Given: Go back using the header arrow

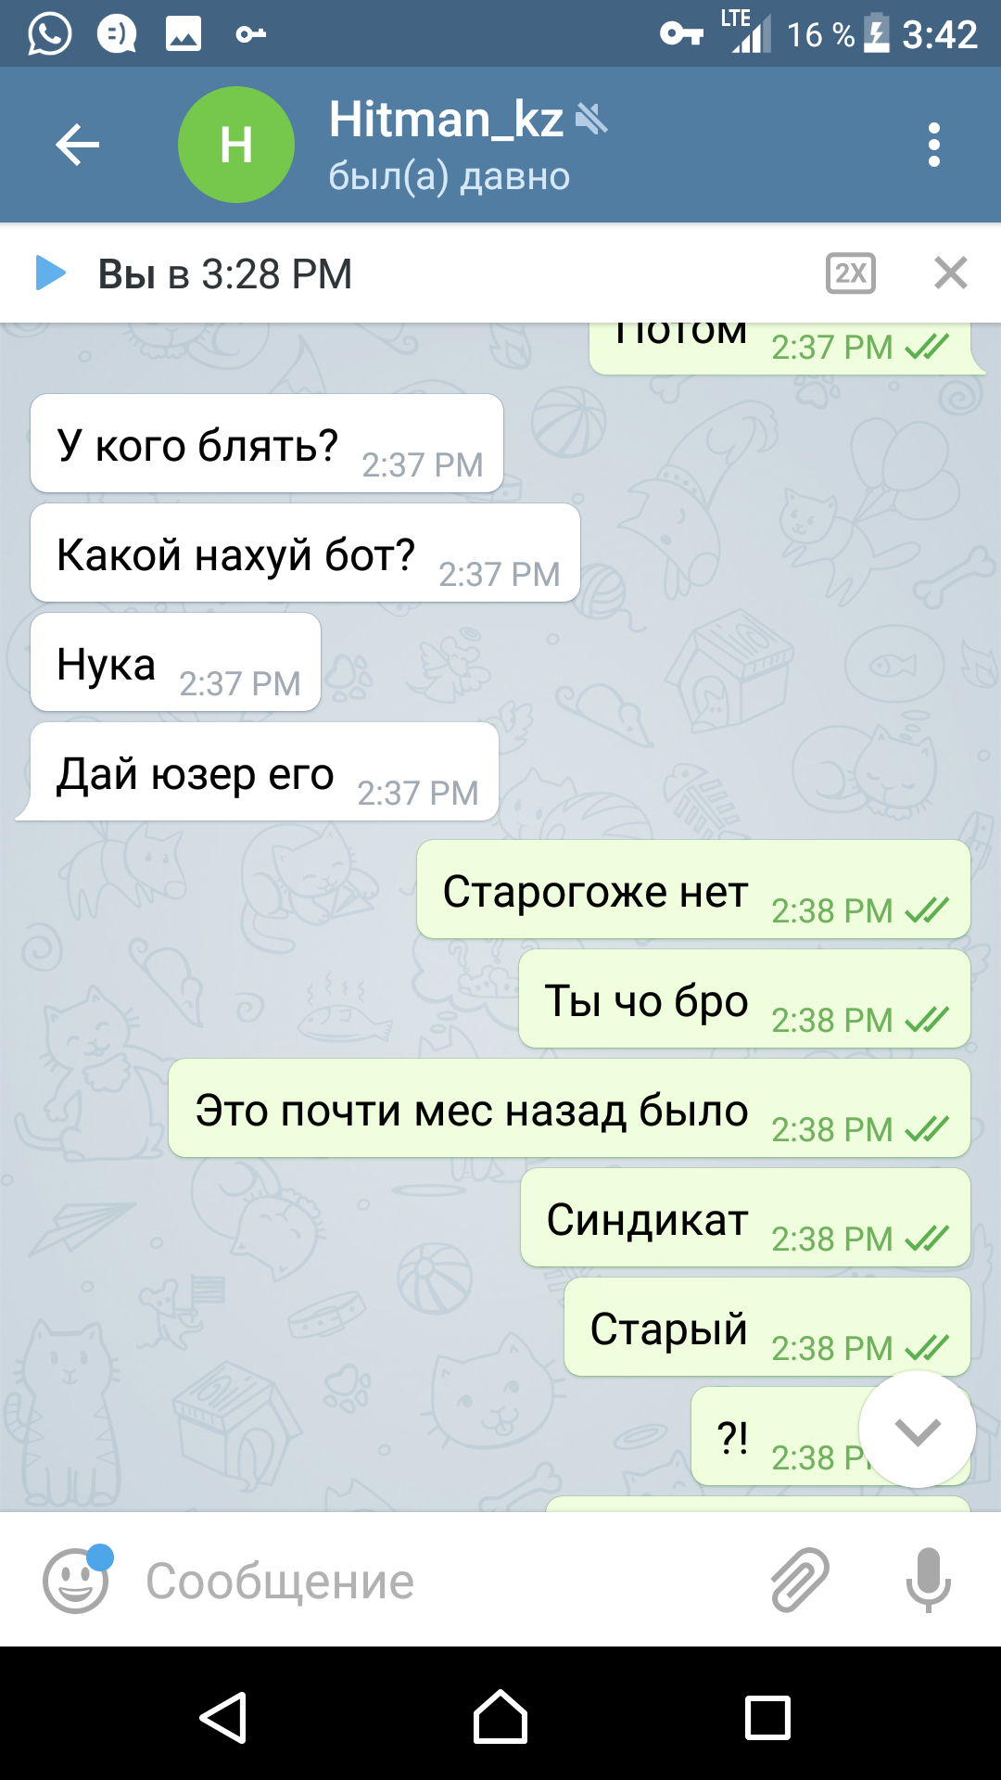Looking at the screenshot, I should 77,145.
